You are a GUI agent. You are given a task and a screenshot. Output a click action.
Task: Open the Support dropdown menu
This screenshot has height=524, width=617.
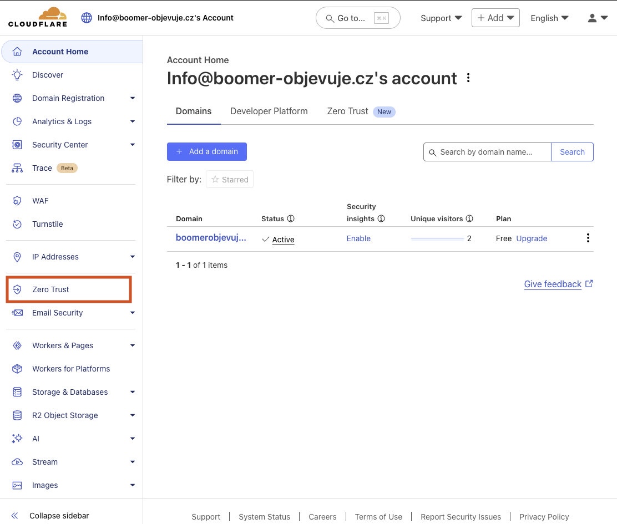pyautogui.click(x=441, y=18)
